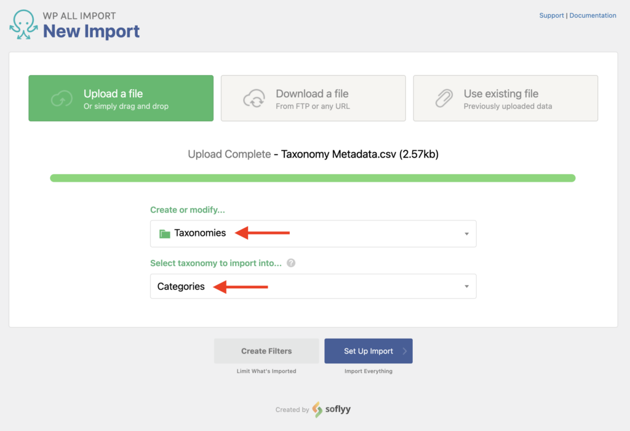Click the arrow icon inside Set Up Import
The width and height of the screenshot is (630, 431).
point(404,351)
